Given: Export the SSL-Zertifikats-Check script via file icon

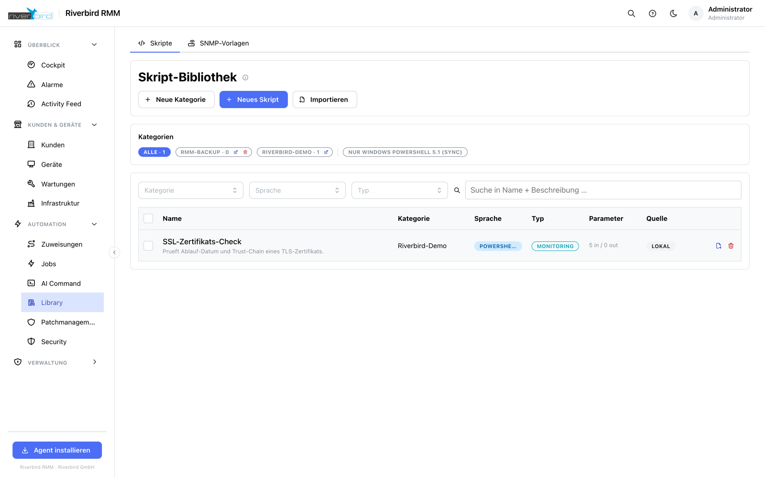Looking at the screenshot, I should (x=718, y=246).
